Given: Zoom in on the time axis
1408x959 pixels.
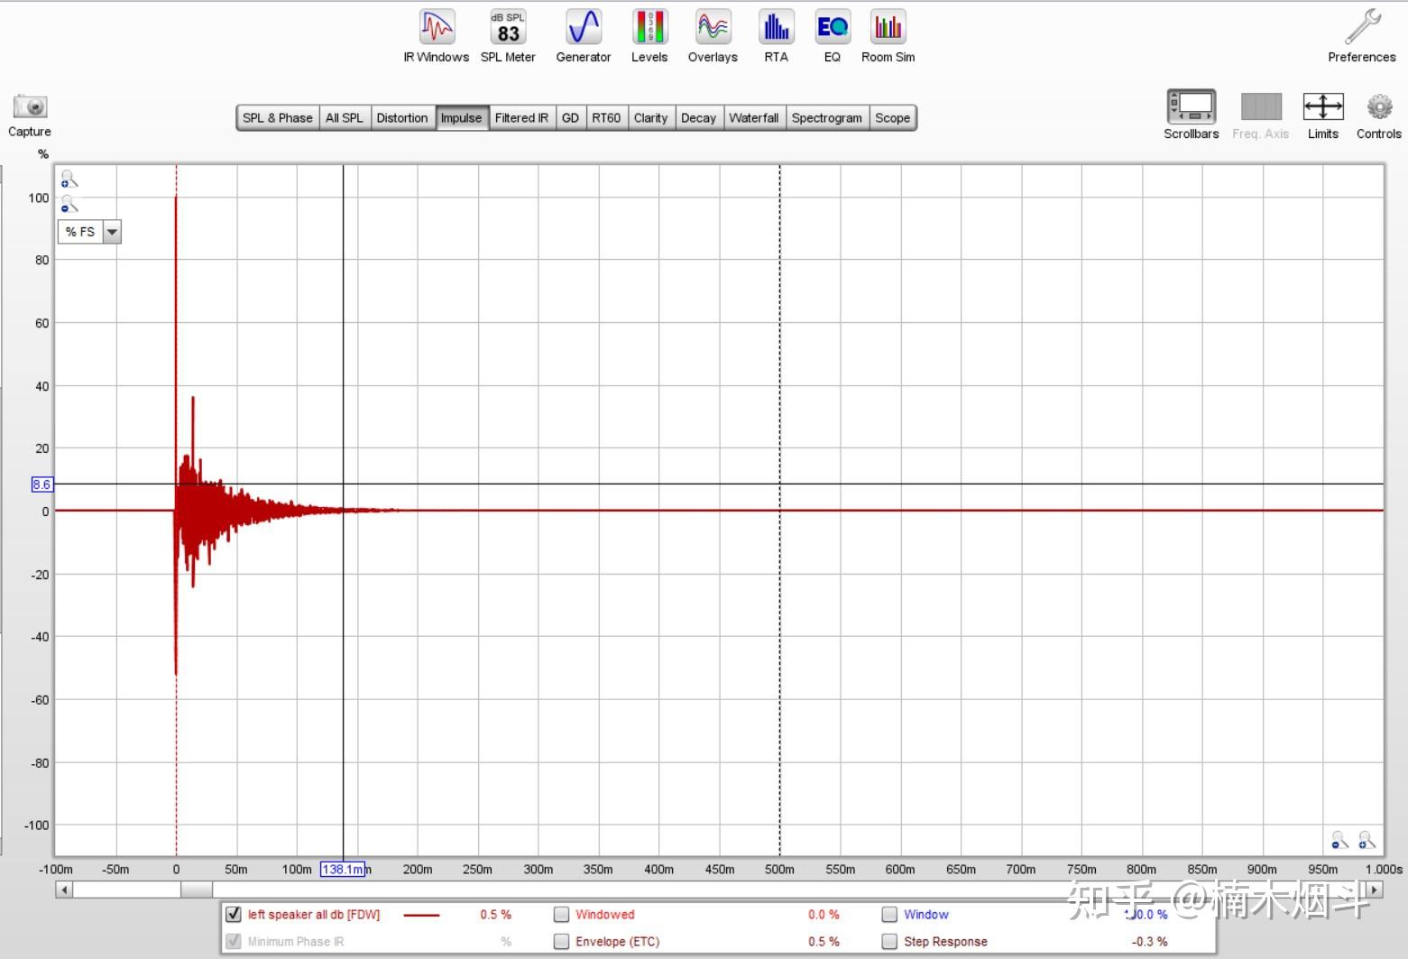Looking at the screenshot, I should click(1367, 841).
